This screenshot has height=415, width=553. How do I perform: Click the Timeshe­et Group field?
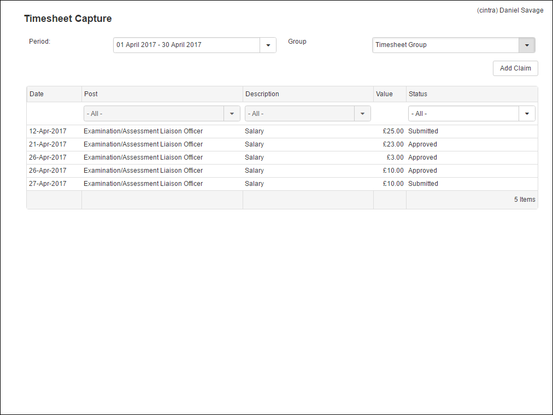(445, 45)
